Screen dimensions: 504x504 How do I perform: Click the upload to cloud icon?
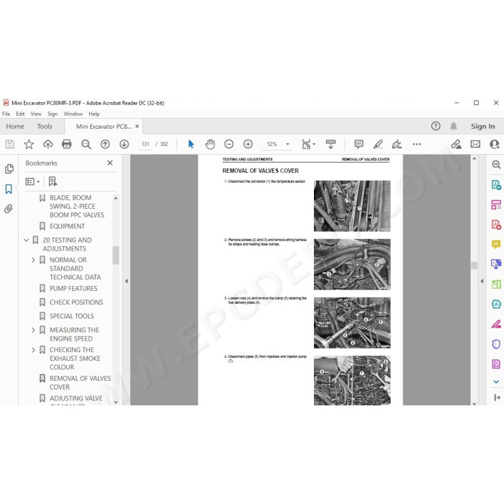(x=48, y=144)
